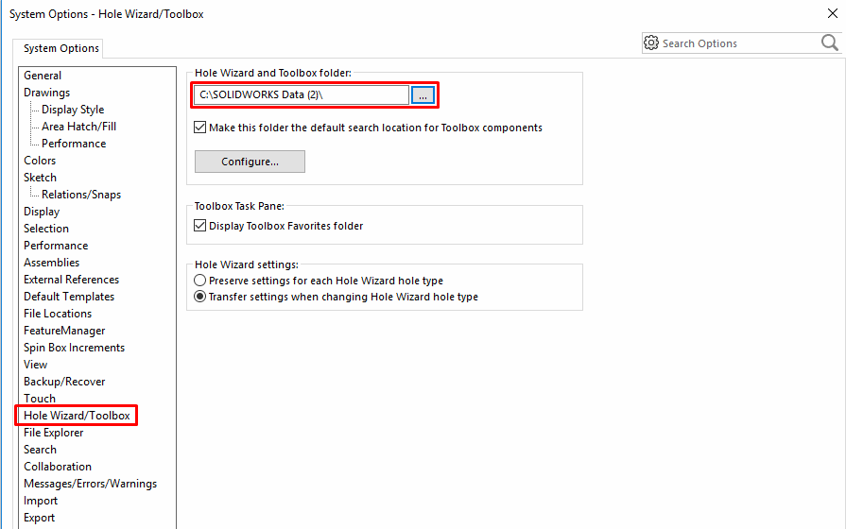Viewport: 846px width, 529px height.
Task: Select top-level Performance option
Action: coord(56,246)
